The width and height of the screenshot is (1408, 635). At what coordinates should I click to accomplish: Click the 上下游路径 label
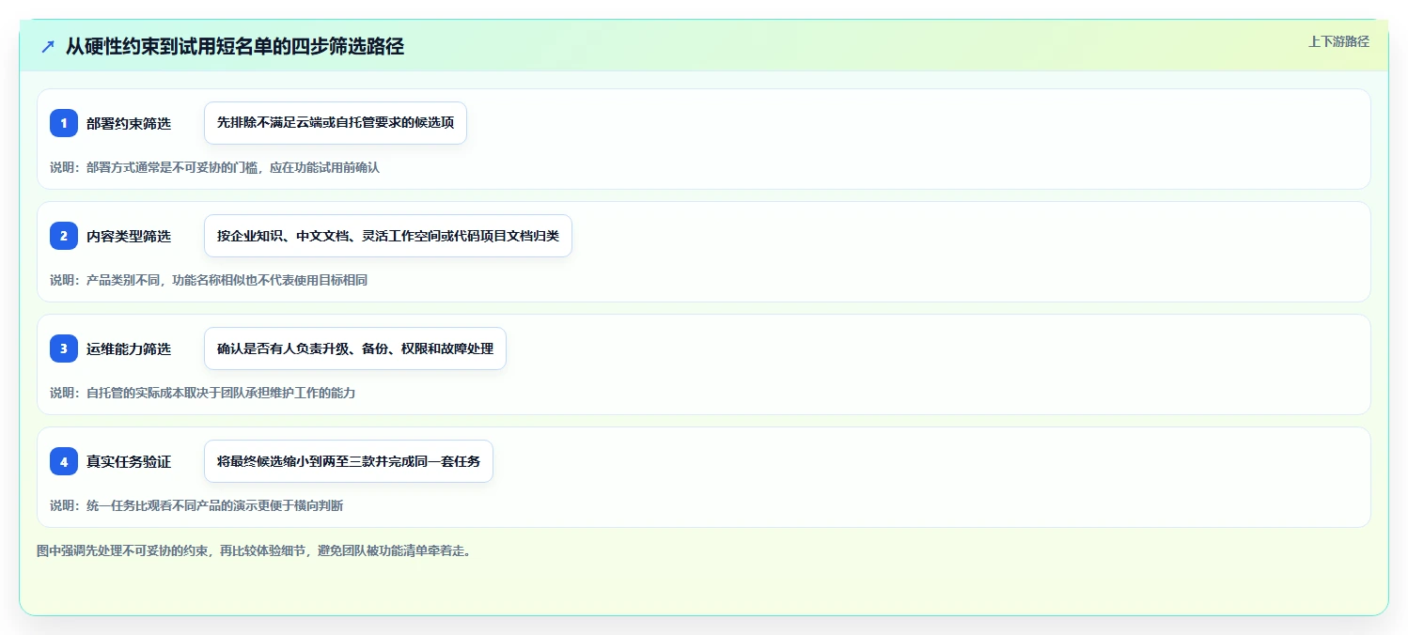coord(1338,41)
